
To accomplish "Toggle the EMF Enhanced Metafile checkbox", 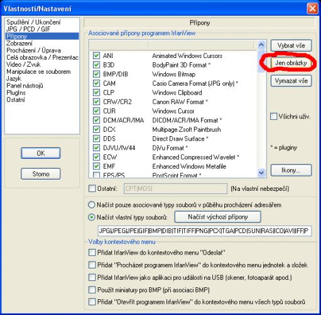I will click(x=96, y=166).
